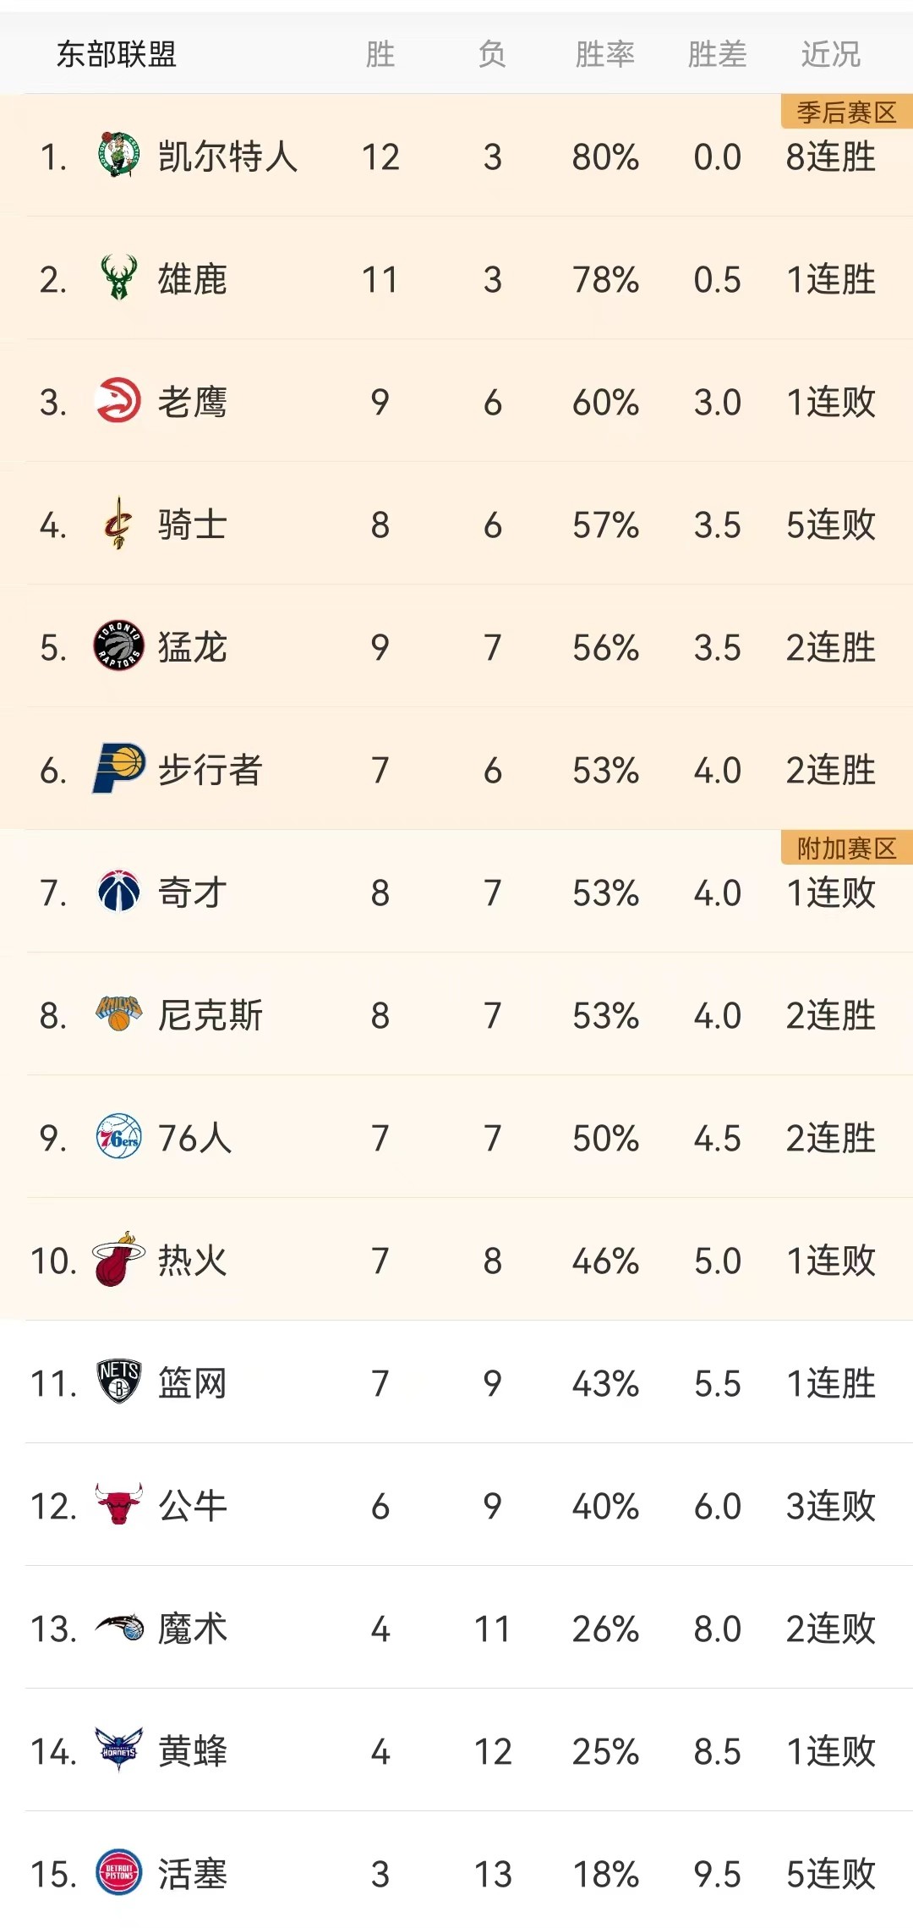Open the Toronto Raptors logo

tap(118, 645)
